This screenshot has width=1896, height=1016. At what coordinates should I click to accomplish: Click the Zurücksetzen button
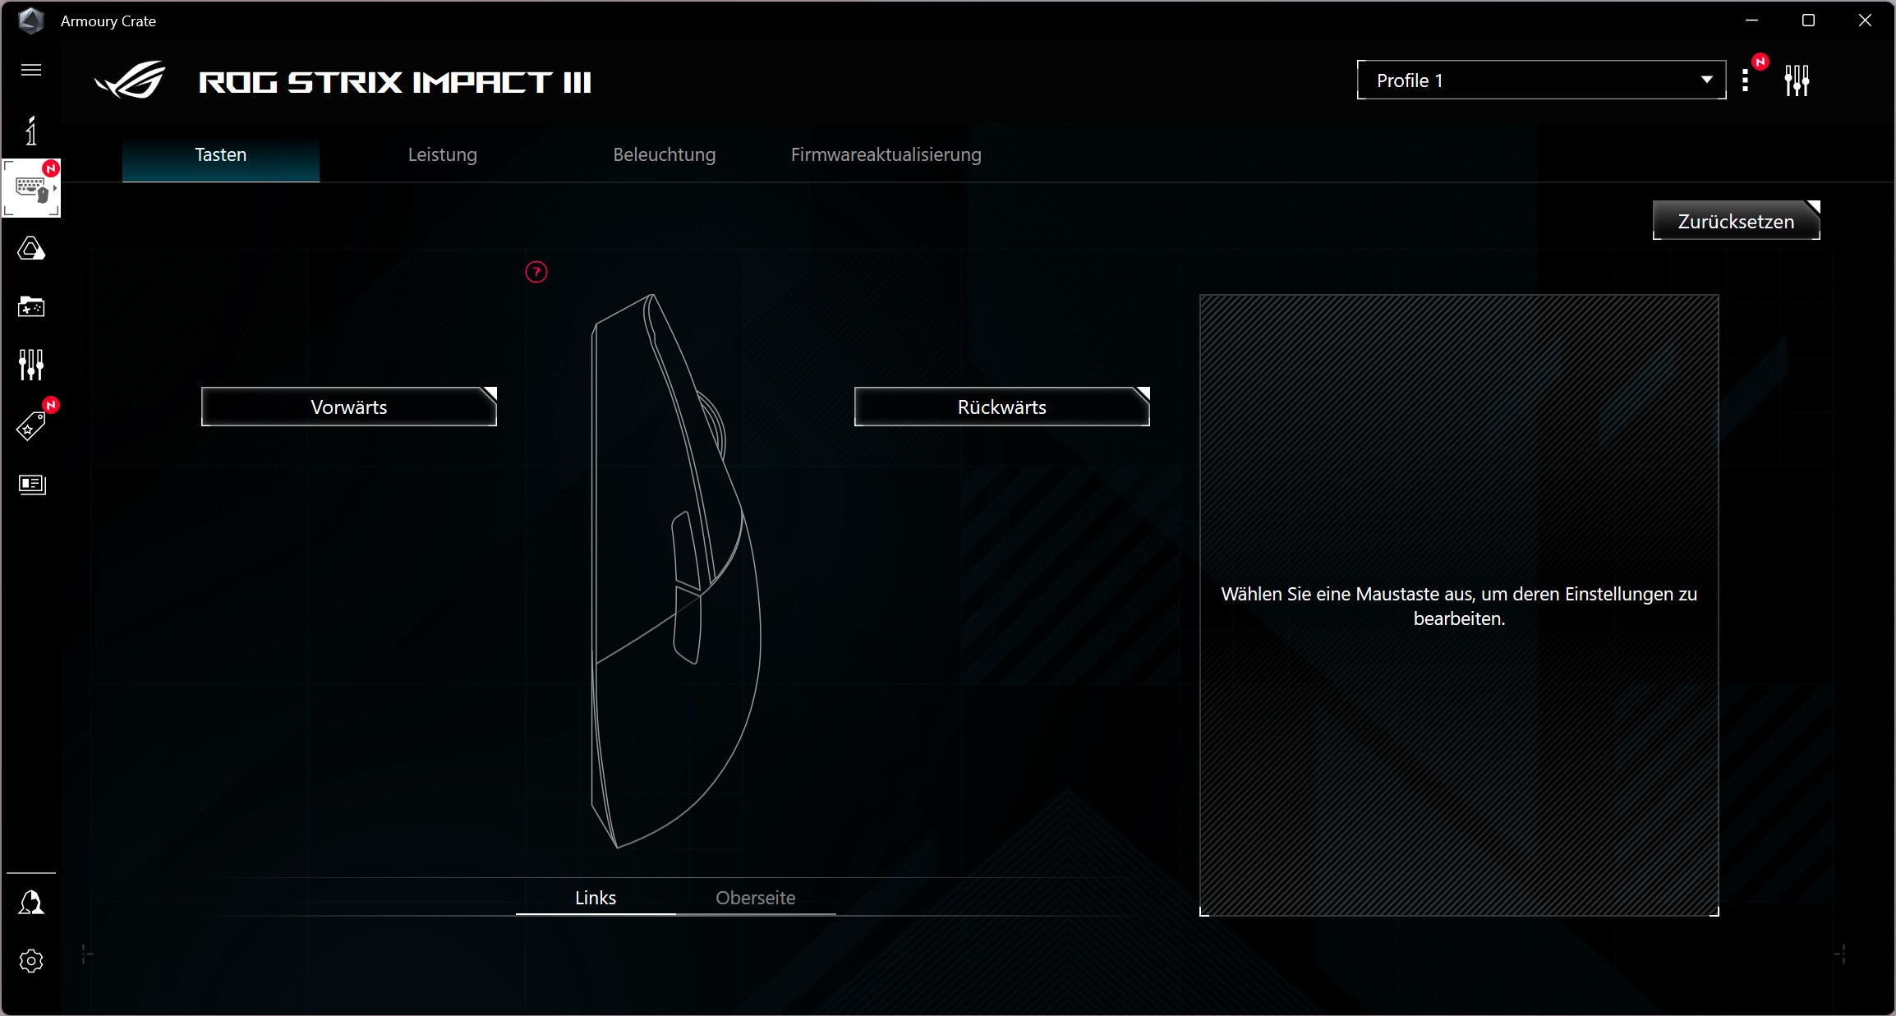point(1737,222)
